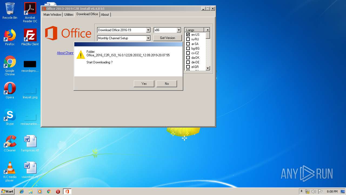Expand the Monthly Channel Setup dropdown
The image size is (346, 195).
[148, 38]
